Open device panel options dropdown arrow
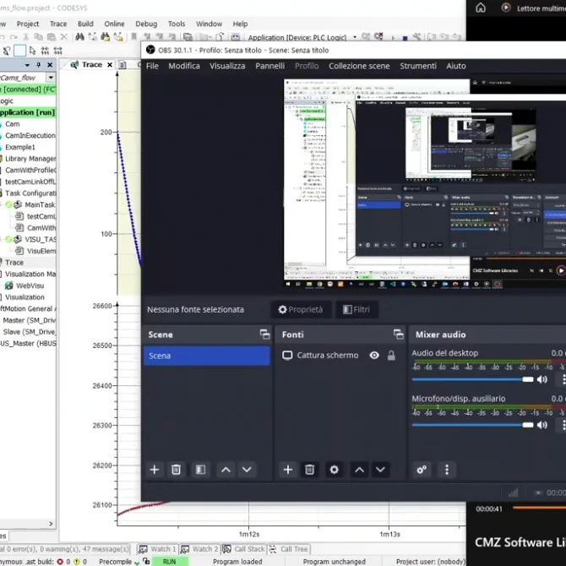566x566 pixels. (27, 65)
